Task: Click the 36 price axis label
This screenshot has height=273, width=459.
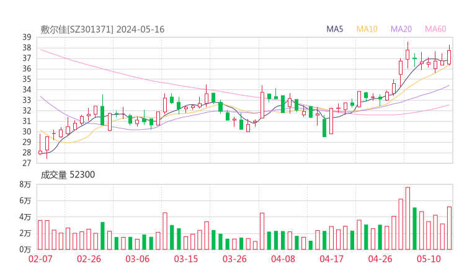Action: (x=27, y=68)
